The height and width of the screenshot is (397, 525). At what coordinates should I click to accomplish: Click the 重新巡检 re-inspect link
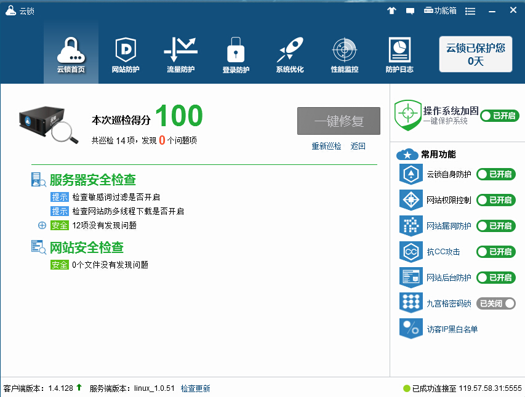[x=326, y=146]
